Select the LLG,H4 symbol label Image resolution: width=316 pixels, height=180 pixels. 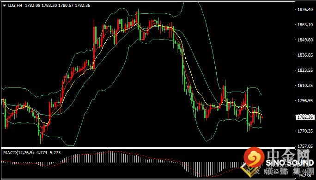tap(15, 6)
